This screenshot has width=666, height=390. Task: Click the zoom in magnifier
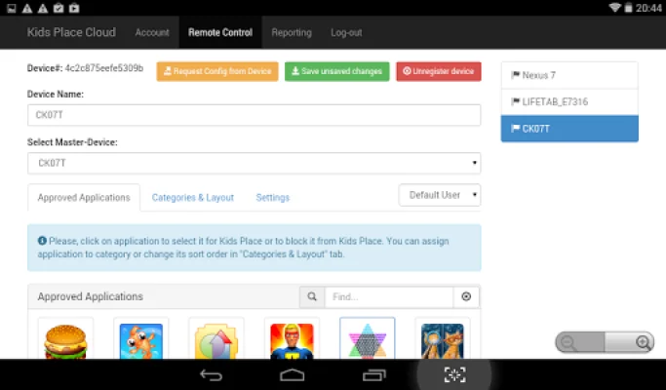[643, 342]
